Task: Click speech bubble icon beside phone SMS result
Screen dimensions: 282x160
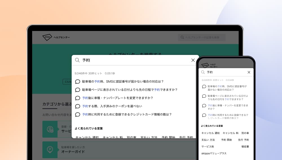Action: [204, 86]
